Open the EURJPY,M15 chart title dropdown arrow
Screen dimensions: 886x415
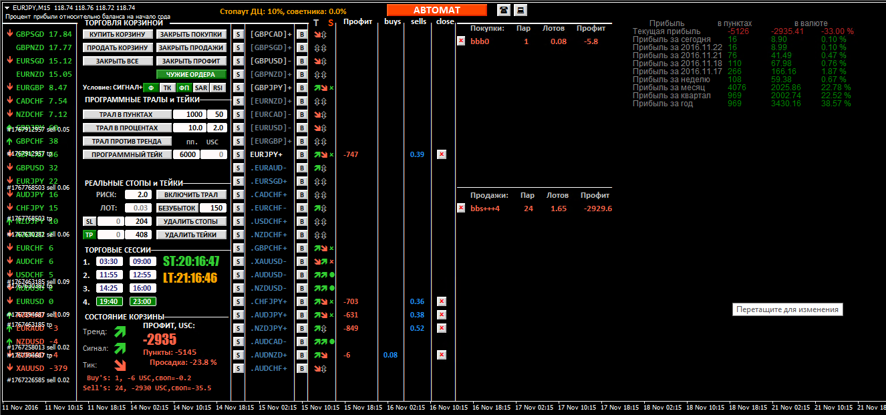point(7,7)
